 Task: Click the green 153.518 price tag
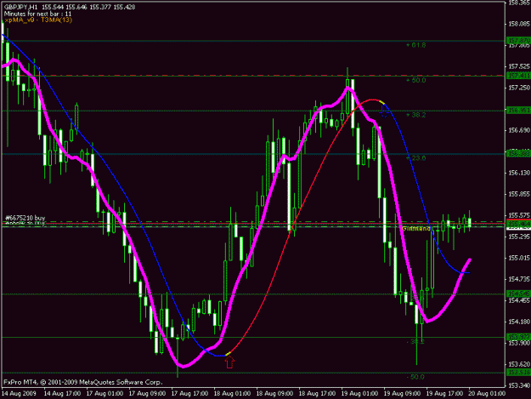tap(518, 373)
